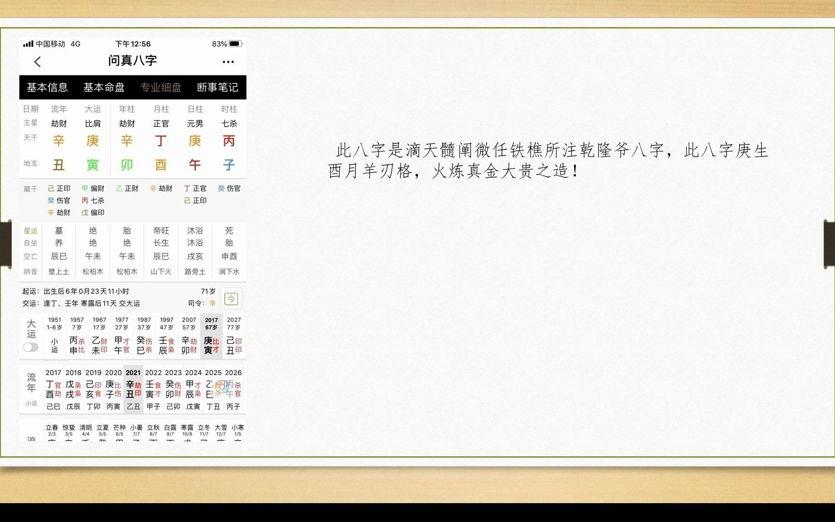The height and width of the screenshot is (522, 835).
Task: Select 1957 丙申 大运 column
Action: point(77,336)
